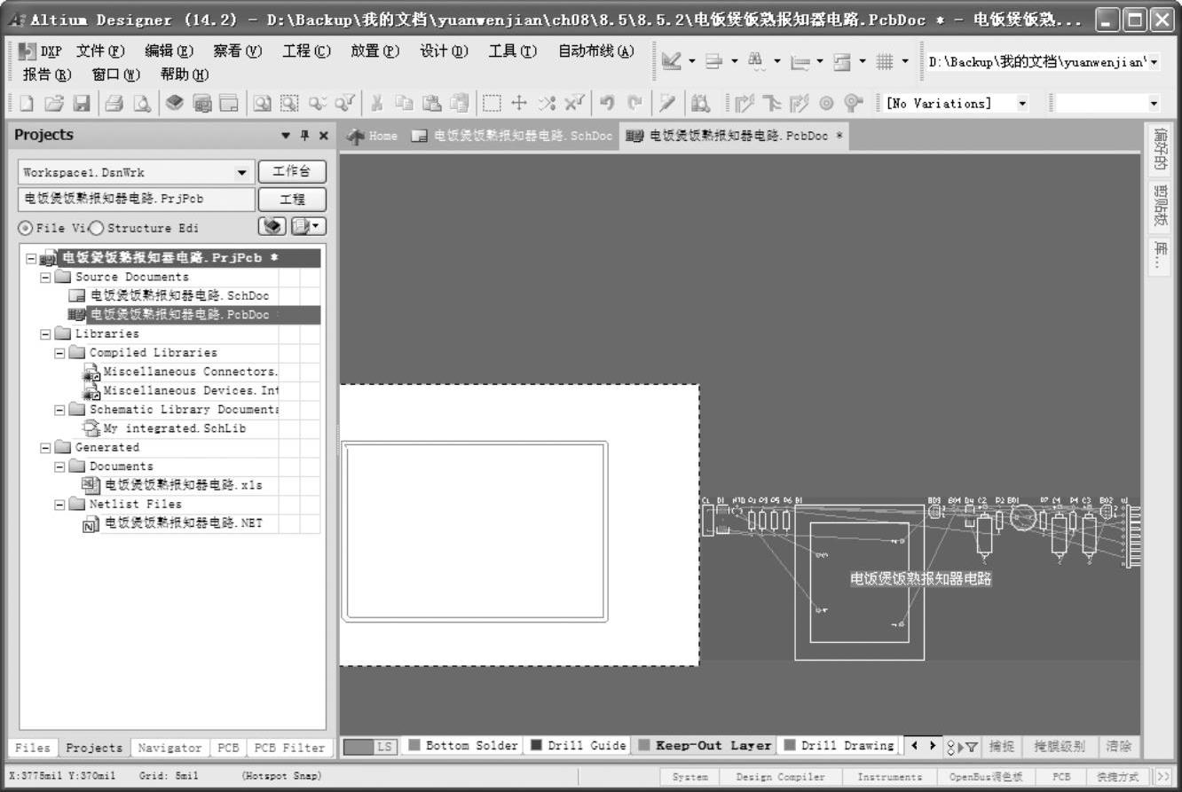Viewport: 1182px width, 792px height.
Task: Activate the dashed rectangle area selection tool
Action: coord(492,104)
